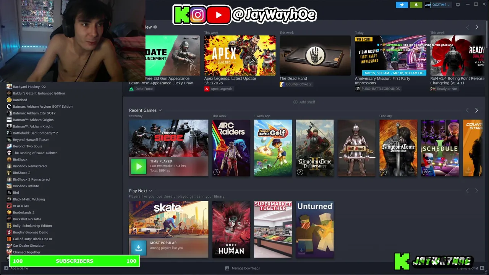Image resolution: width=489 pixels, height=275 pixels.
Task: Open the OG2TIME account dropdown
Action: 438,5
